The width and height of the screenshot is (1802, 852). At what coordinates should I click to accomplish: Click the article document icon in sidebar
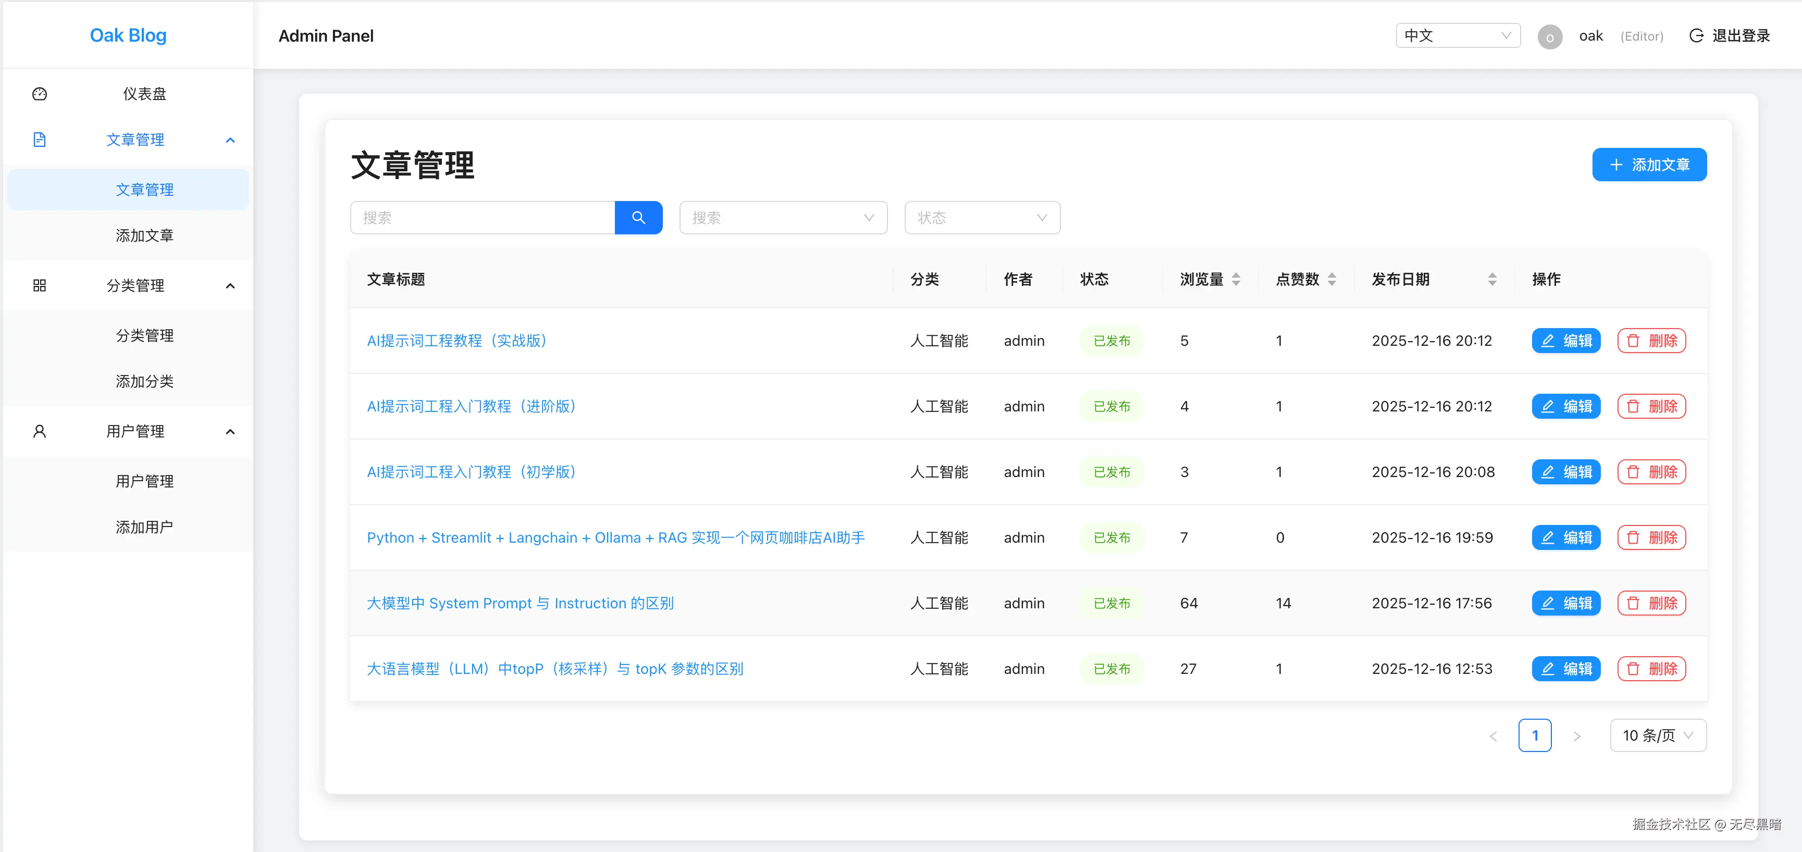(39, 140)
